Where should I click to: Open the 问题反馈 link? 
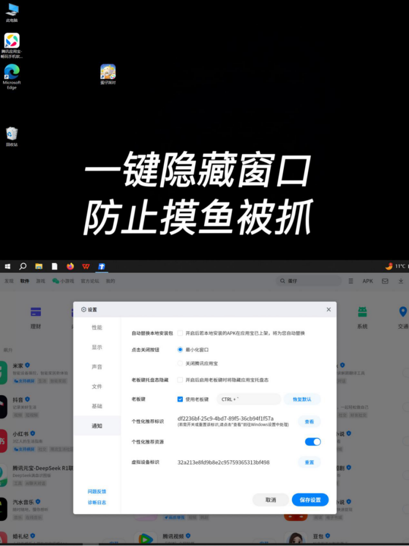click(x=97, y=491)
